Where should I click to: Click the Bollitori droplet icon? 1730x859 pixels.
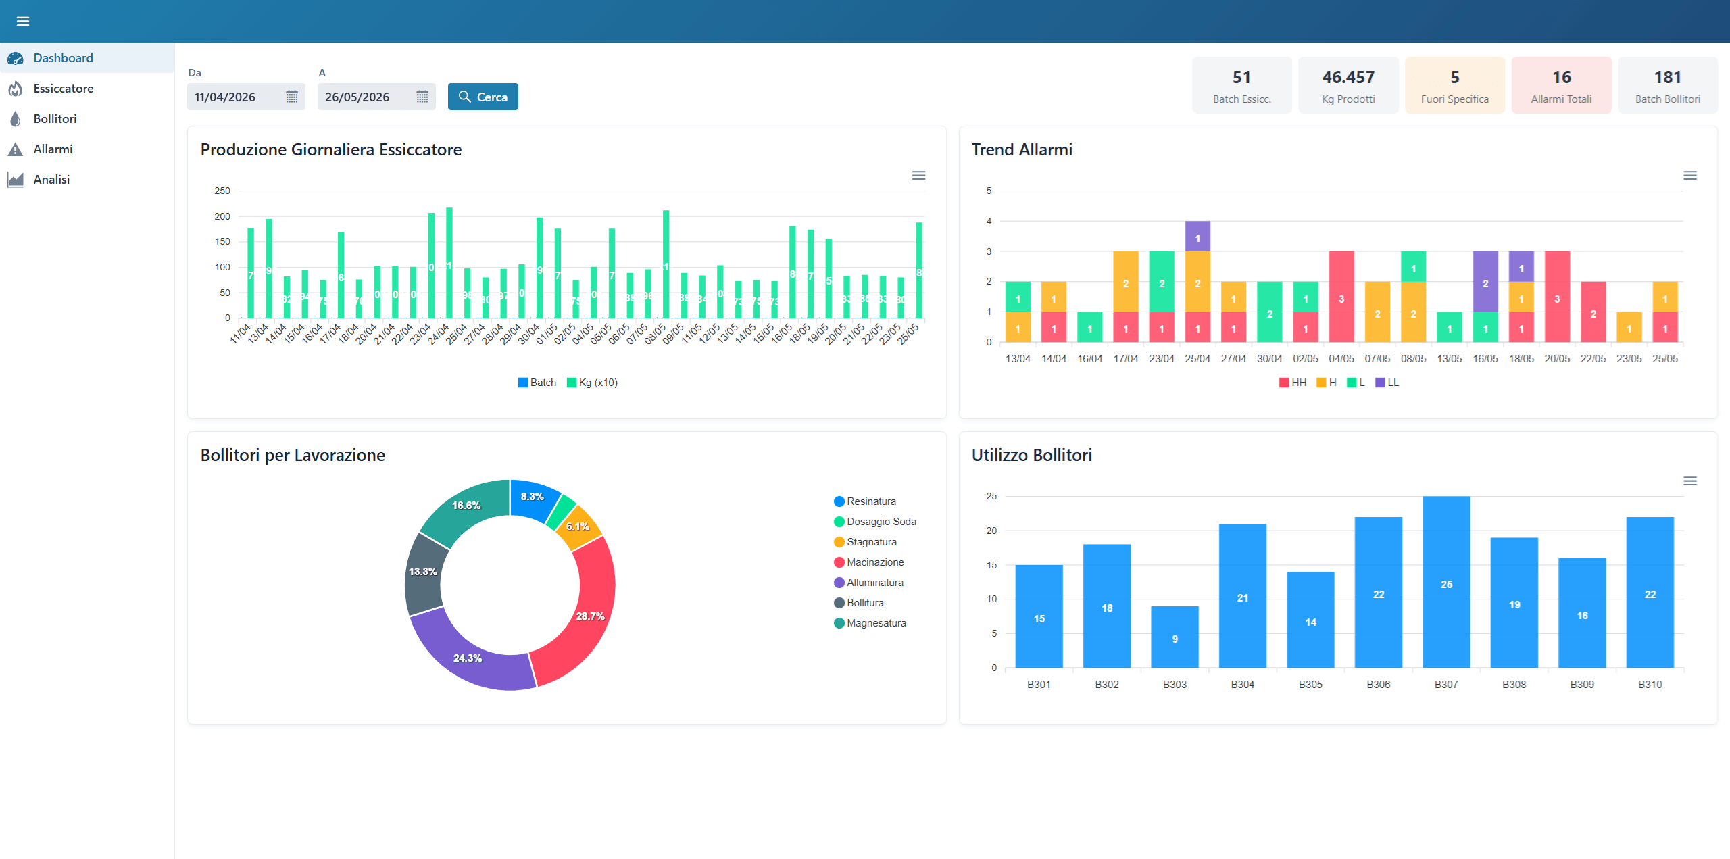point(16,119)
